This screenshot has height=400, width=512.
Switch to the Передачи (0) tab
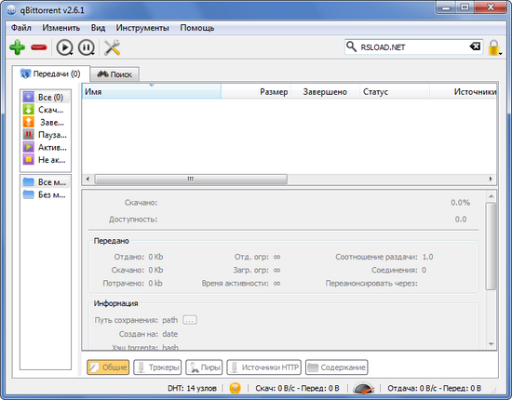tap(50, 73)
